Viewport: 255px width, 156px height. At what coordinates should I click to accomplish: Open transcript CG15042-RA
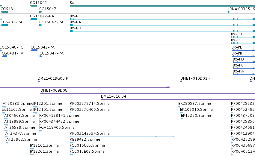point(42,16)
